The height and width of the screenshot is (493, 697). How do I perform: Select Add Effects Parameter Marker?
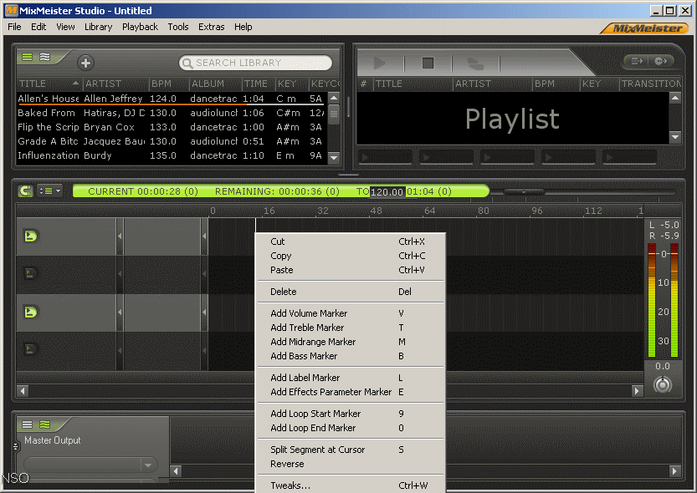[351, 392]
